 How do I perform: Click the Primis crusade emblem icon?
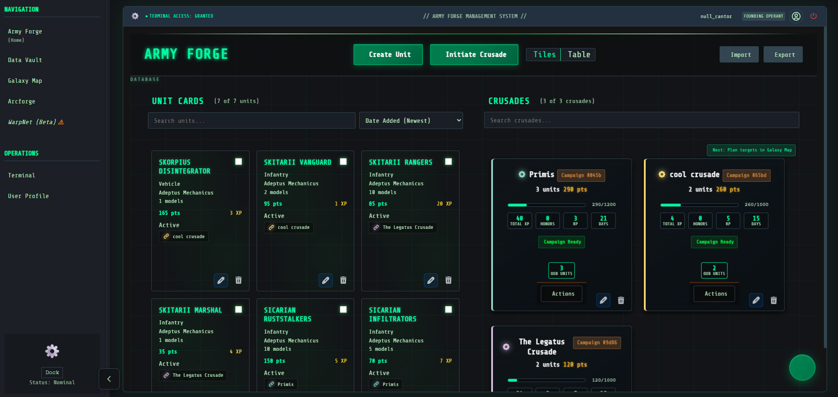pos(522,174)
